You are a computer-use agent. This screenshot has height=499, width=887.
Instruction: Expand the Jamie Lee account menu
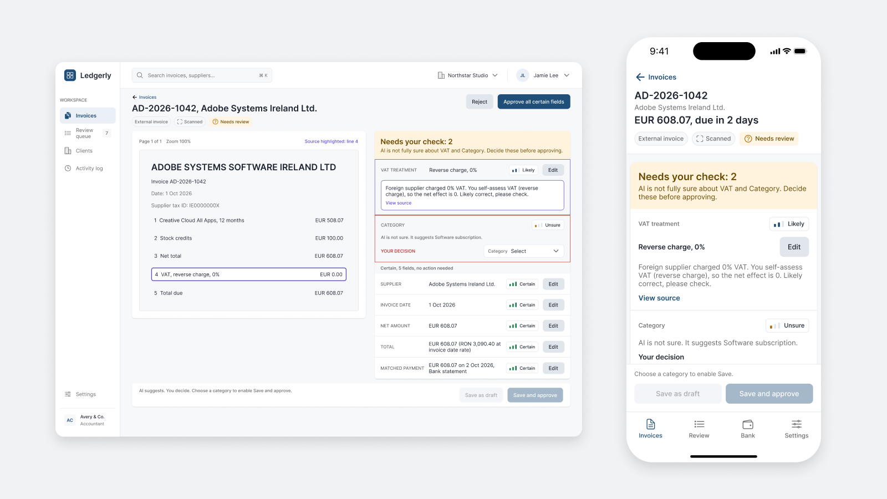click(x=567, y=75)
